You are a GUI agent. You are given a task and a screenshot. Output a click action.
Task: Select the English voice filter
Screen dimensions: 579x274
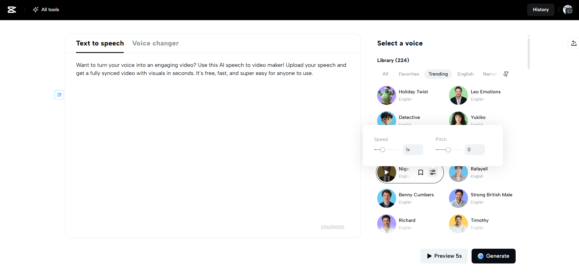point(465,74)
